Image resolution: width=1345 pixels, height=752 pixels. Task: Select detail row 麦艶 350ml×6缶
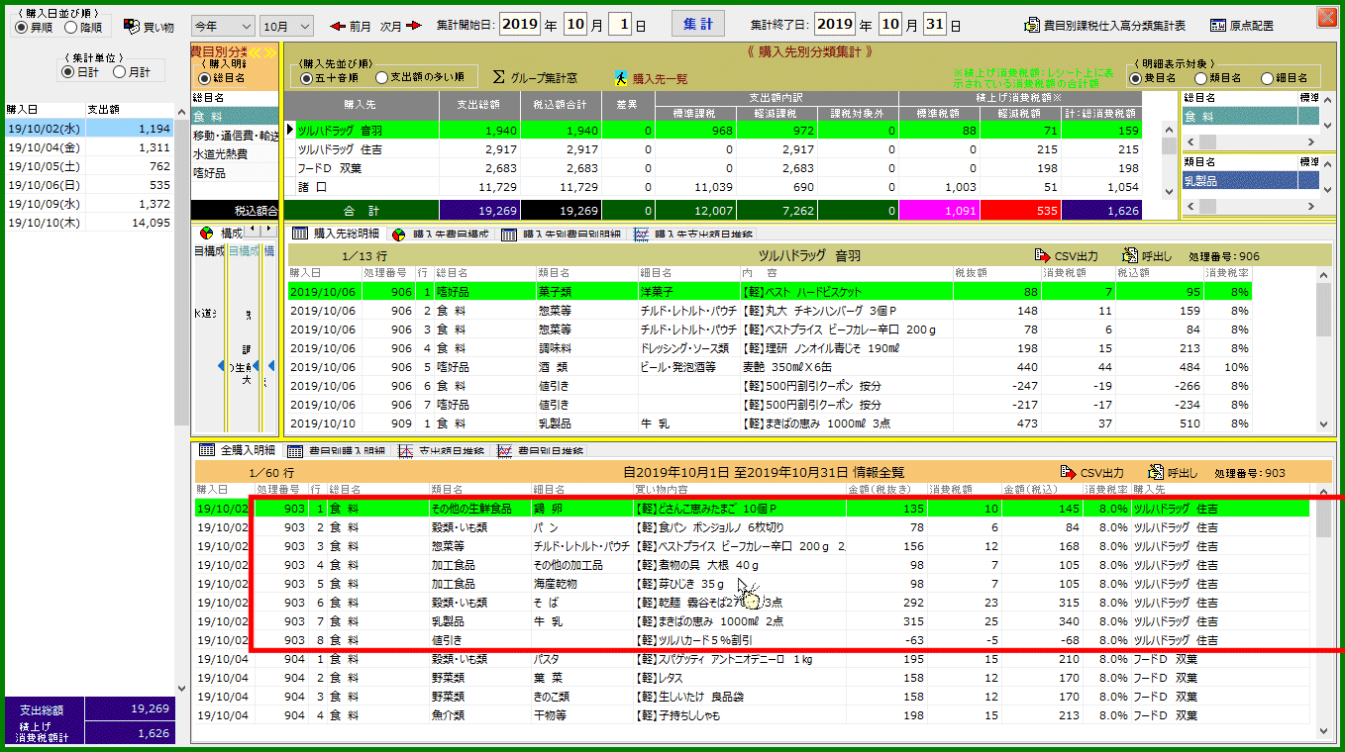[x=771, y=367]
